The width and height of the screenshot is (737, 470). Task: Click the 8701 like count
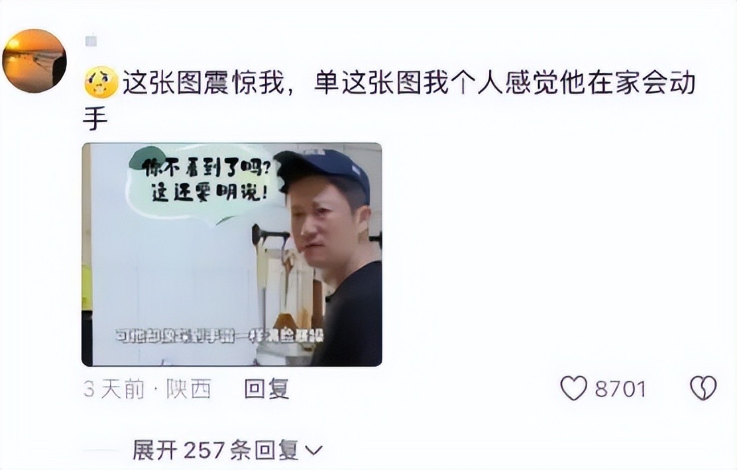[x=620, y=389]
